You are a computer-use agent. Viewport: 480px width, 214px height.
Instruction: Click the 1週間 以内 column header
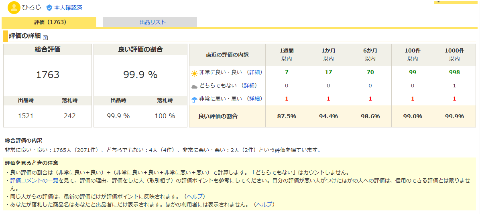click(287, 55)
